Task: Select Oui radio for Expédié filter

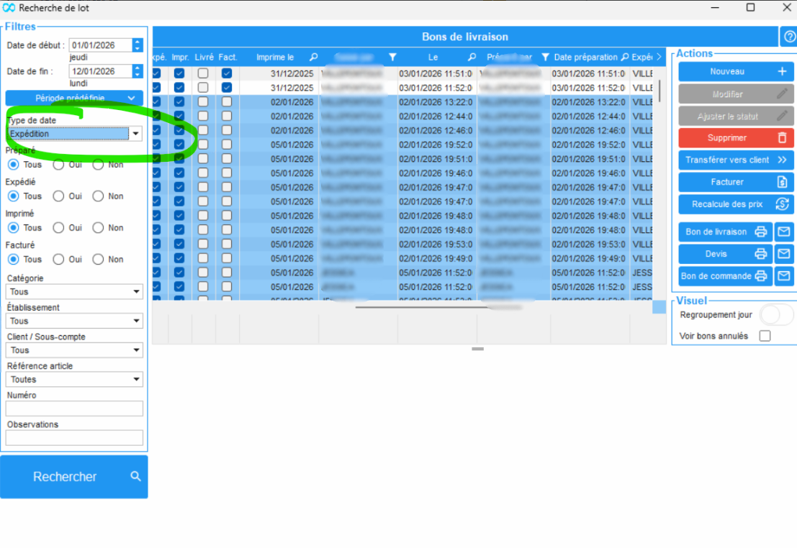Action: [x=59, y=196]
